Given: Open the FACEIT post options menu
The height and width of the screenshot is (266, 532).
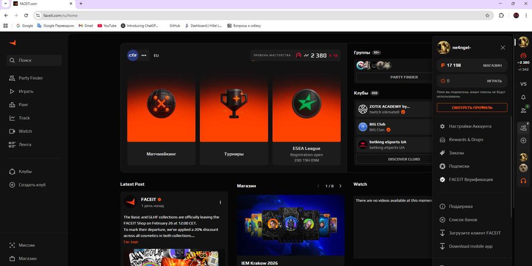Looking at the screenshot, I should coord(220,202).
